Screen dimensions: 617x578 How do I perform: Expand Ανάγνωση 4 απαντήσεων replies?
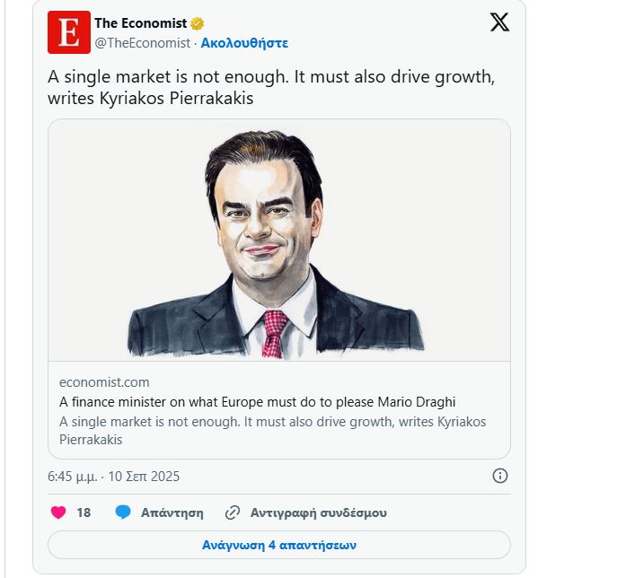279,545
